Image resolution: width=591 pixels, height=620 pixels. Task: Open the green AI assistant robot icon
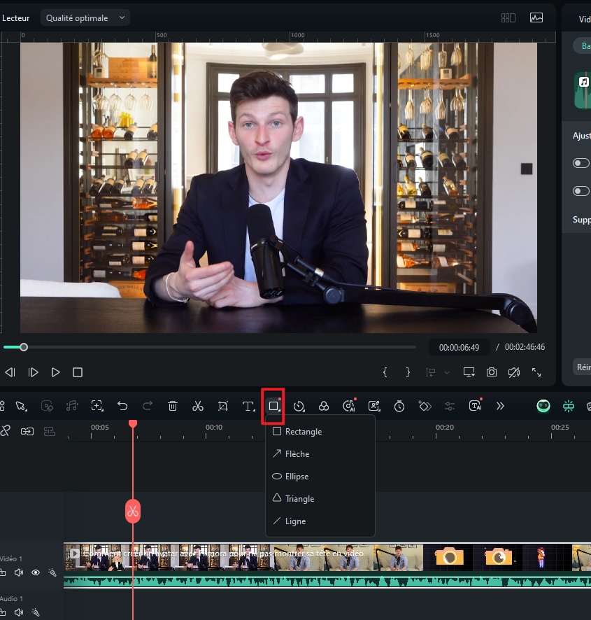(x=543, y=406)
